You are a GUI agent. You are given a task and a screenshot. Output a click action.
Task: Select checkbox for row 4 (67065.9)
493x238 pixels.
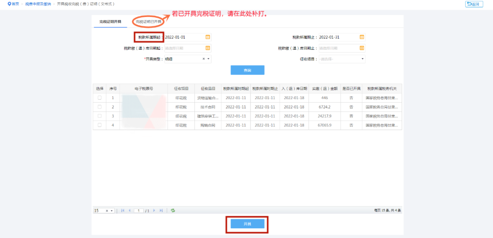100,125
